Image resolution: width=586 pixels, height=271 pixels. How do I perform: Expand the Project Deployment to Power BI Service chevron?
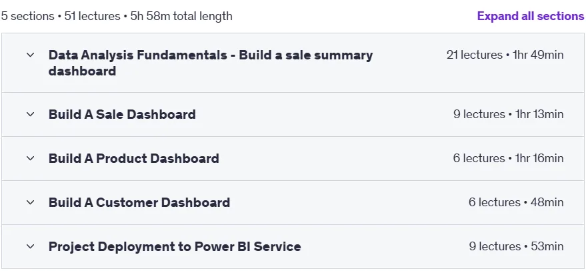30,247
